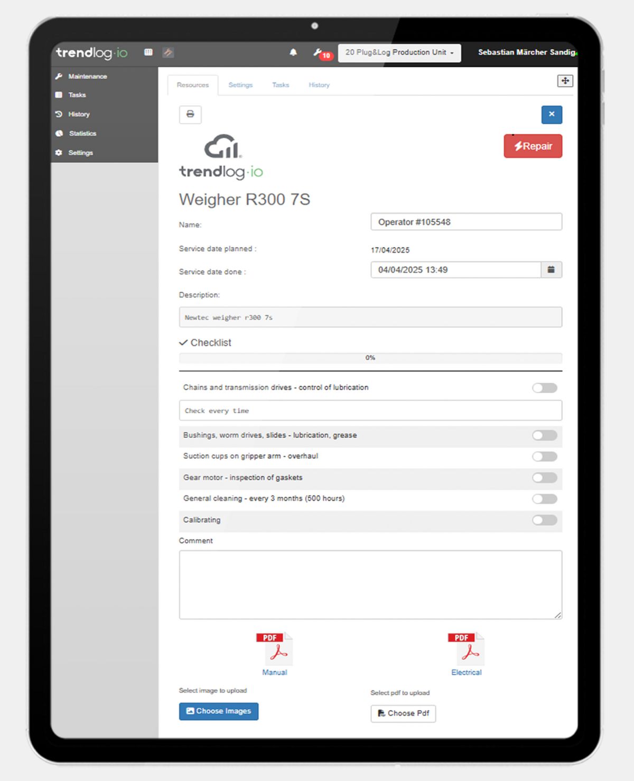Toggle Gear motor inspection of gaskets
634x781 pixels.
(545, 478)
